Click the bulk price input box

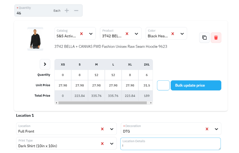tap(163, 85)
